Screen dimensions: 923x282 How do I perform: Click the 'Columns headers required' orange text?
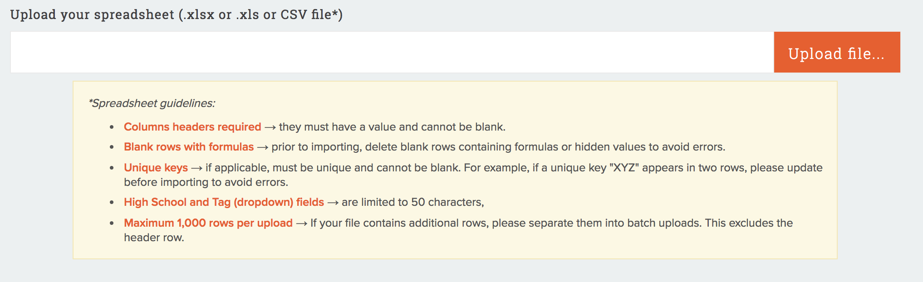pyautogui.click(x=192, y=127)
